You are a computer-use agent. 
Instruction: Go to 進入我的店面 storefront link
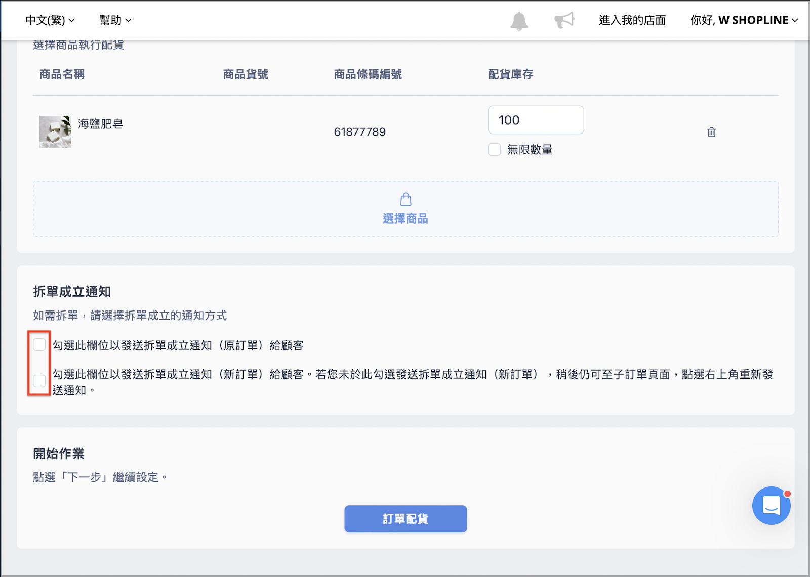point(632,20)
